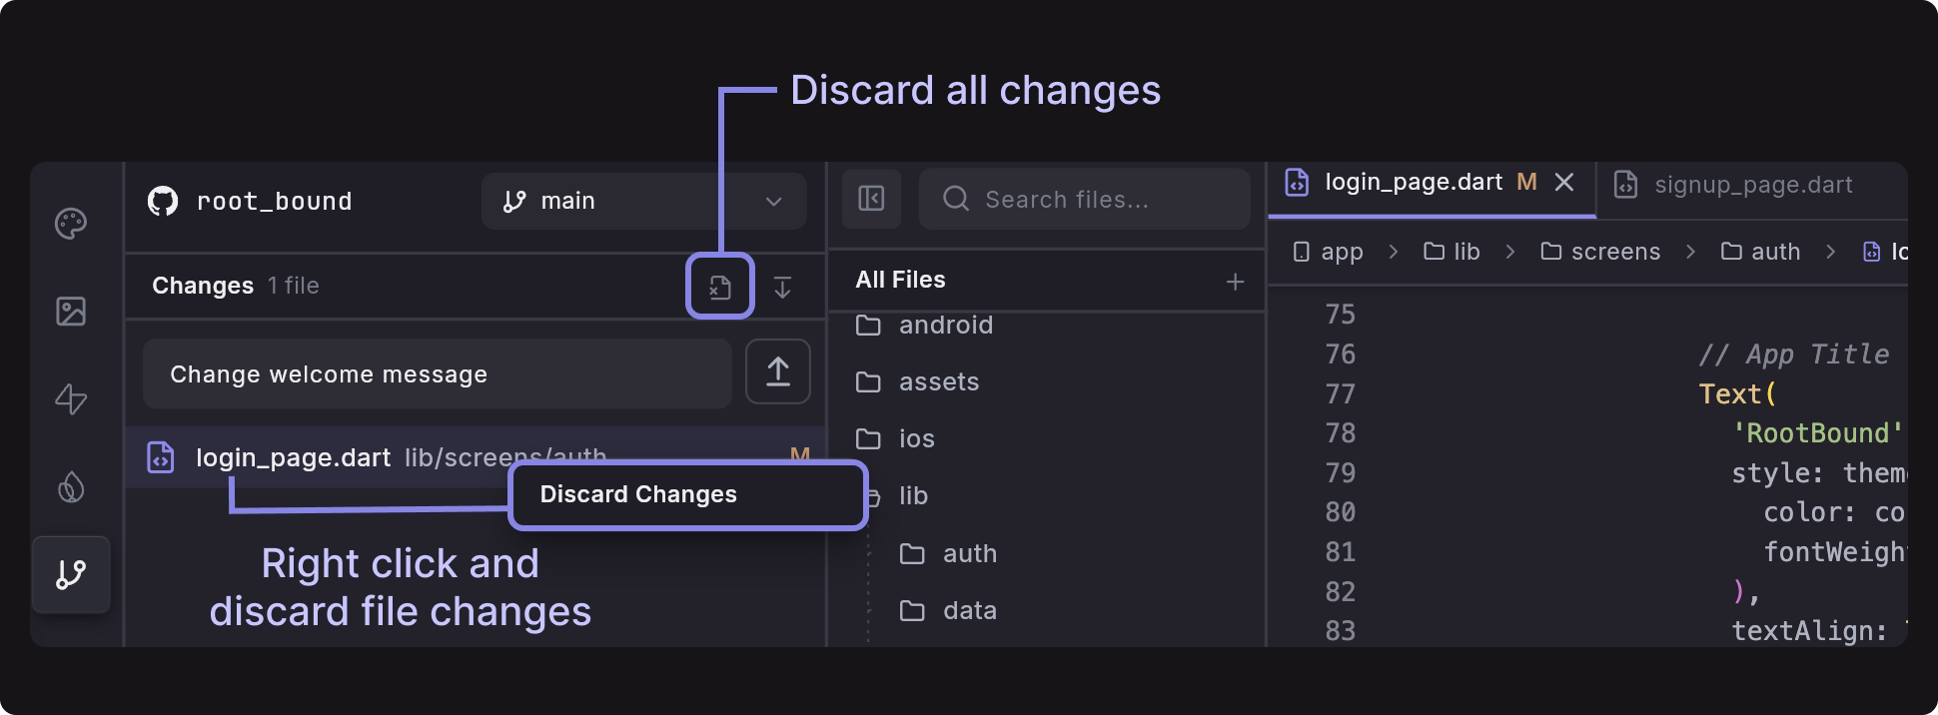Image resolution: width=1938 pixels, height=715 pixels.
Task: Click the plus button beside All Files
Action: click(1235, 283)
